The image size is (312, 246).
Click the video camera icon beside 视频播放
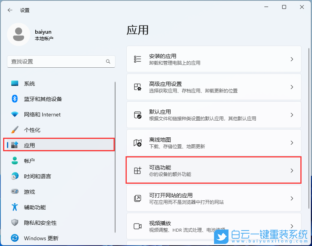(x=138, y=226)
